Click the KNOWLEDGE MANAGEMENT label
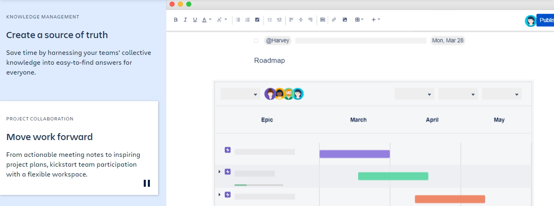The width and height of the screenshot is (554, 206). [43, 17]
